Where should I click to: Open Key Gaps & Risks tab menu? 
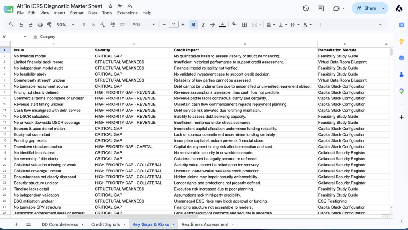174,224
